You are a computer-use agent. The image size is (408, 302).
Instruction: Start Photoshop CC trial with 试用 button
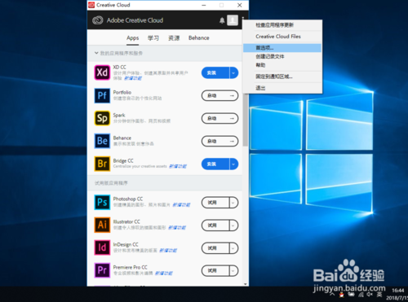[215, 203]
